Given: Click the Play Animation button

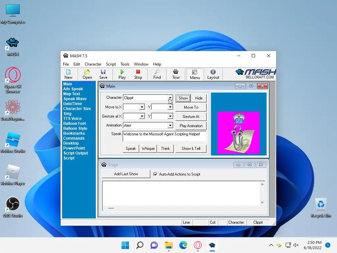Looking at the screenshot, I should [191, 126].
